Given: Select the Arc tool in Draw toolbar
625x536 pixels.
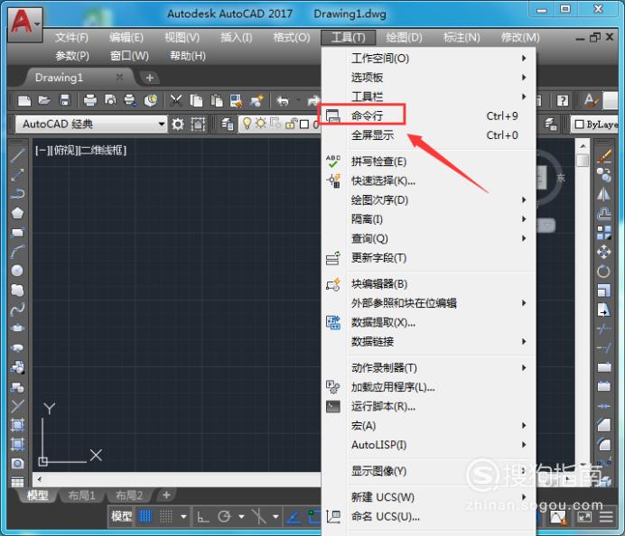Looking at the screenshot, I should (17, 252).
